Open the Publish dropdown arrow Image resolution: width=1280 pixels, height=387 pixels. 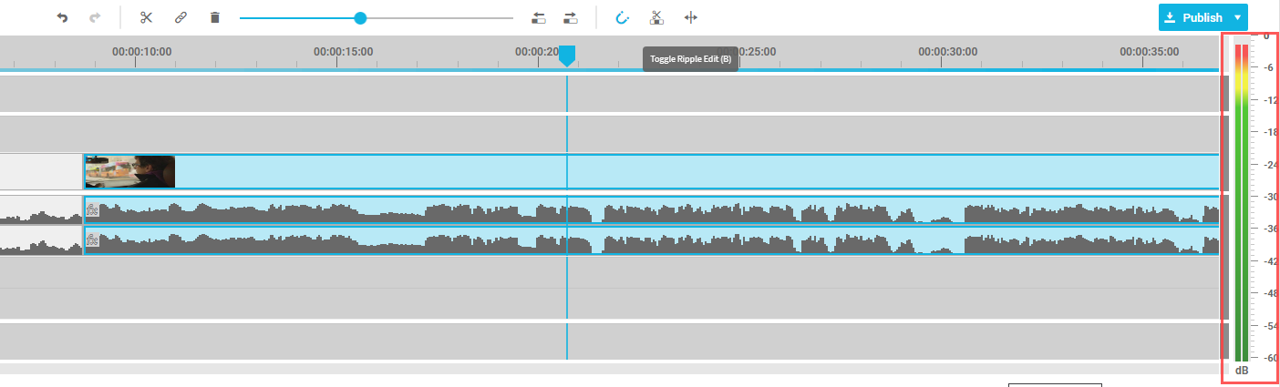(x=1237, y=17)
